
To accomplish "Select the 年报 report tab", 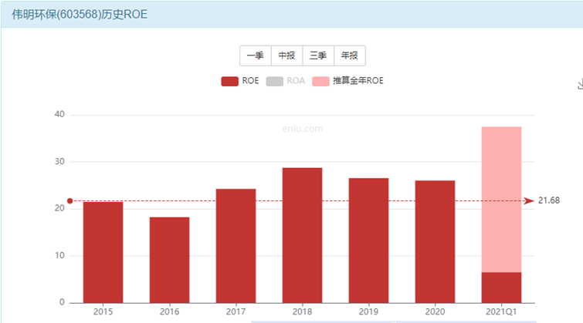I will [x=350, y=56].
